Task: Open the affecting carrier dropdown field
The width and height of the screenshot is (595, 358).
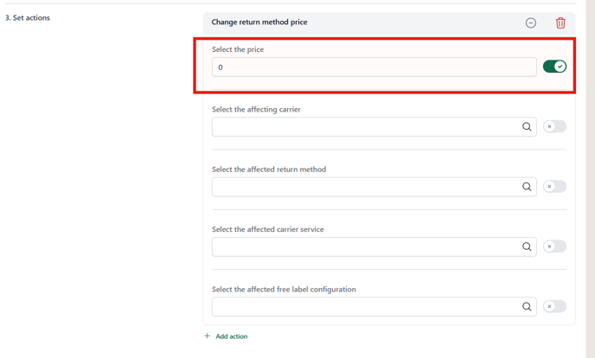Action: pyautogui.click(x=374, y=126)
